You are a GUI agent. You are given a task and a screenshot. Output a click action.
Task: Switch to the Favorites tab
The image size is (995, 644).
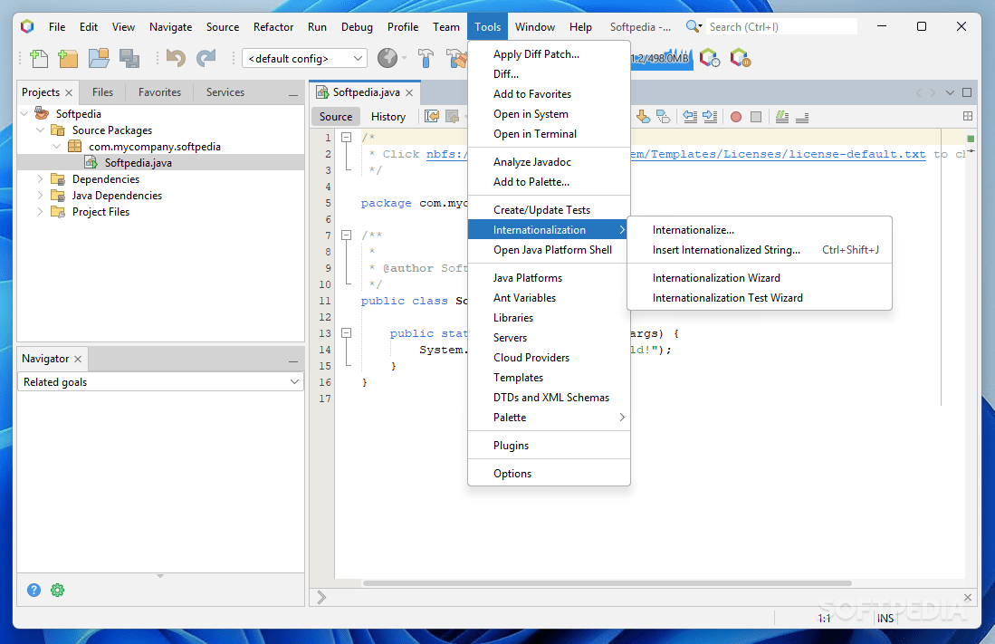(160, 92)
